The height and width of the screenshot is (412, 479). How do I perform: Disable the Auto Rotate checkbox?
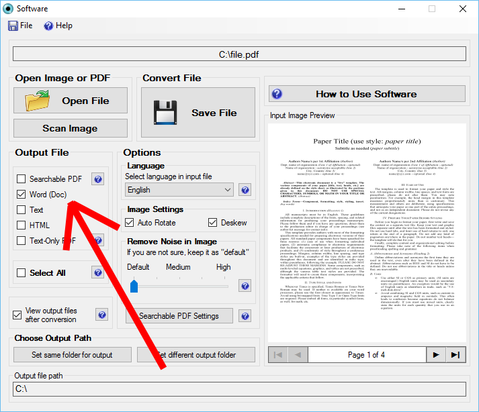click(x=130, y=223)
